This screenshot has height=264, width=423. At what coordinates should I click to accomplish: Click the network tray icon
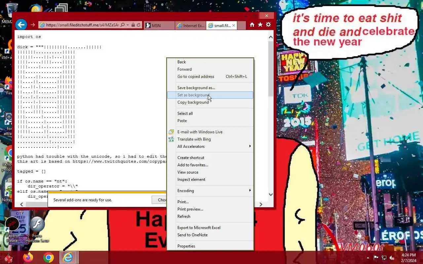click(x=384, y=258)
